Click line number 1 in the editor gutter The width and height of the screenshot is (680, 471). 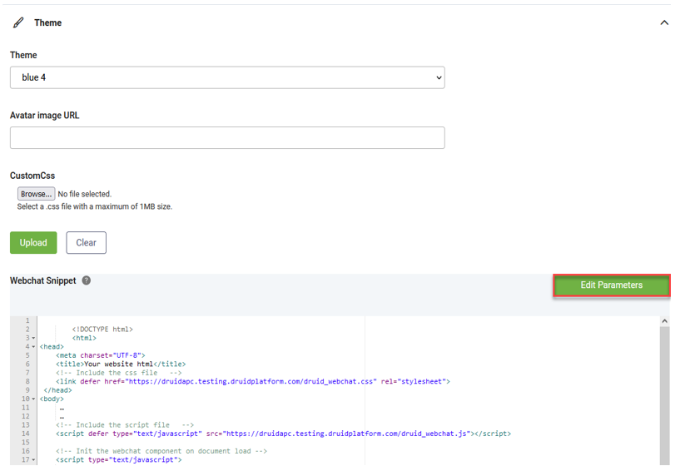[27, 321]
